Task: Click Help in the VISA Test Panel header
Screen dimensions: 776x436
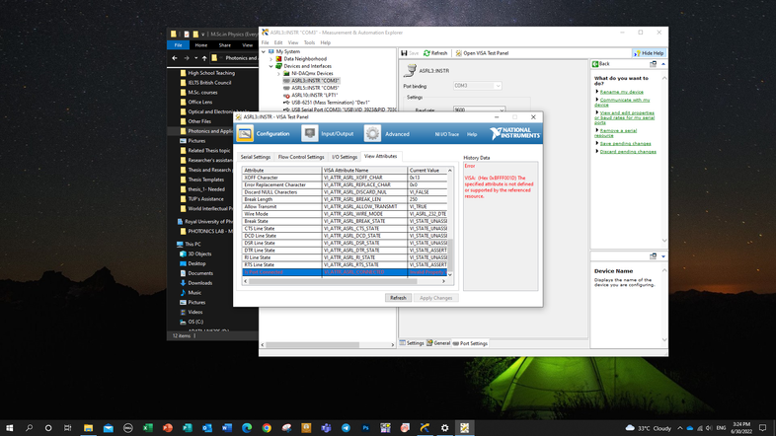Action: pyautogui.click(x=472, y=134)
